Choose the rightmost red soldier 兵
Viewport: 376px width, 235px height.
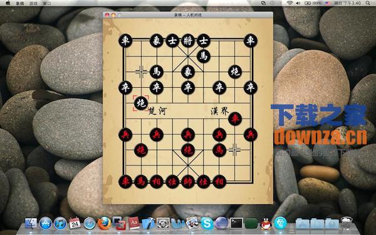point(251,135)
